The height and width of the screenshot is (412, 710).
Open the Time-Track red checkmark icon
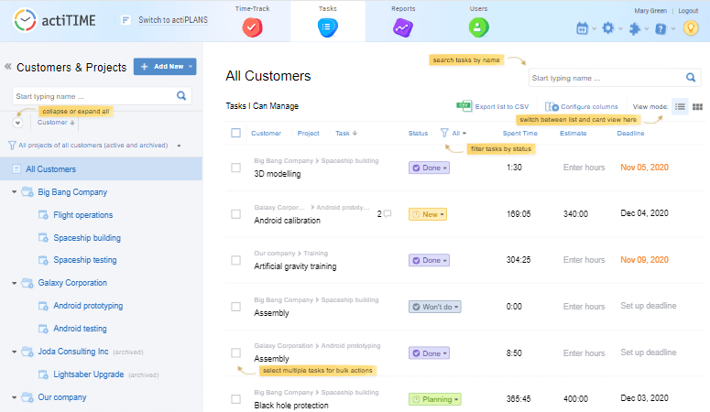point(252,27)
